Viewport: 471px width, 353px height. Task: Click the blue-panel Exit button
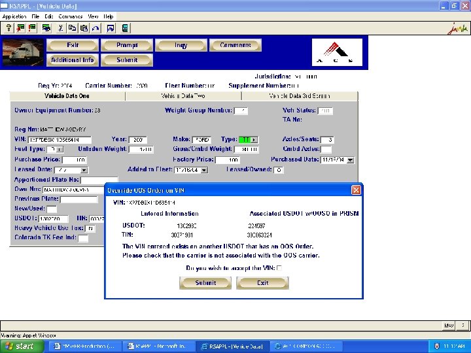click(x=73, y=45)
